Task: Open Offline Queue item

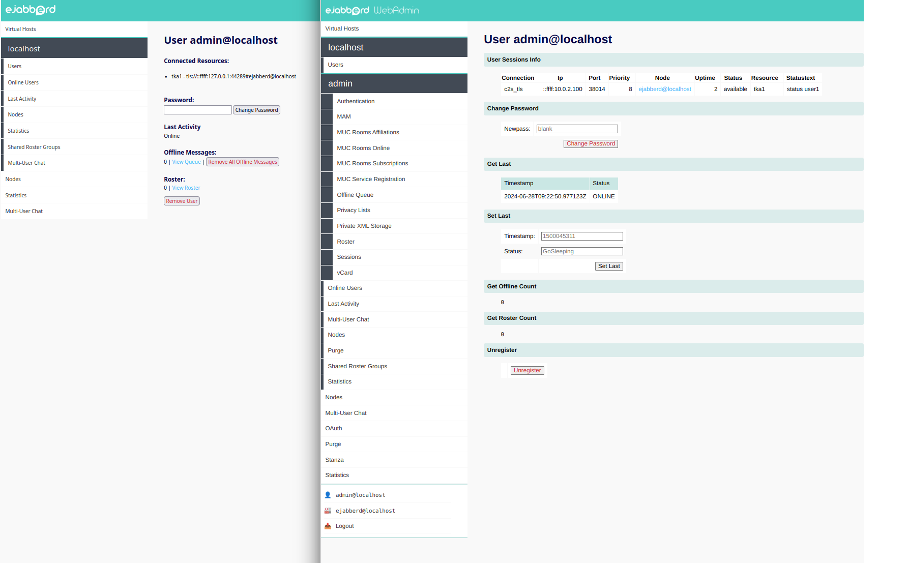Action: (x=355, y=195)
